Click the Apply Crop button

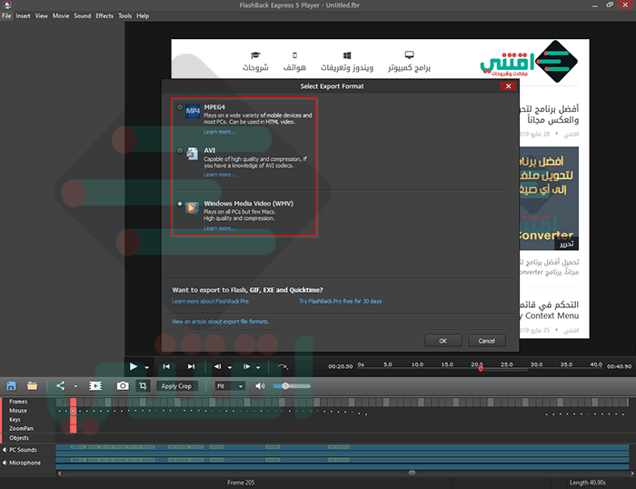point(176,386)
